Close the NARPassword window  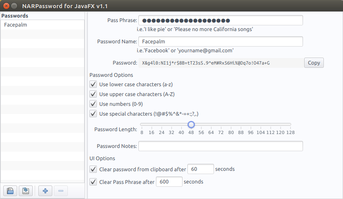pos(6,6)
